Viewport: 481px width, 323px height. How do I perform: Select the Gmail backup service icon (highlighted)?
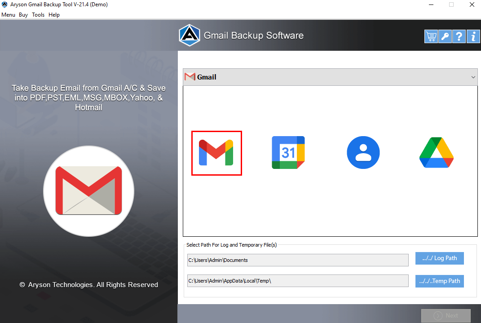[x=216, y=153]
